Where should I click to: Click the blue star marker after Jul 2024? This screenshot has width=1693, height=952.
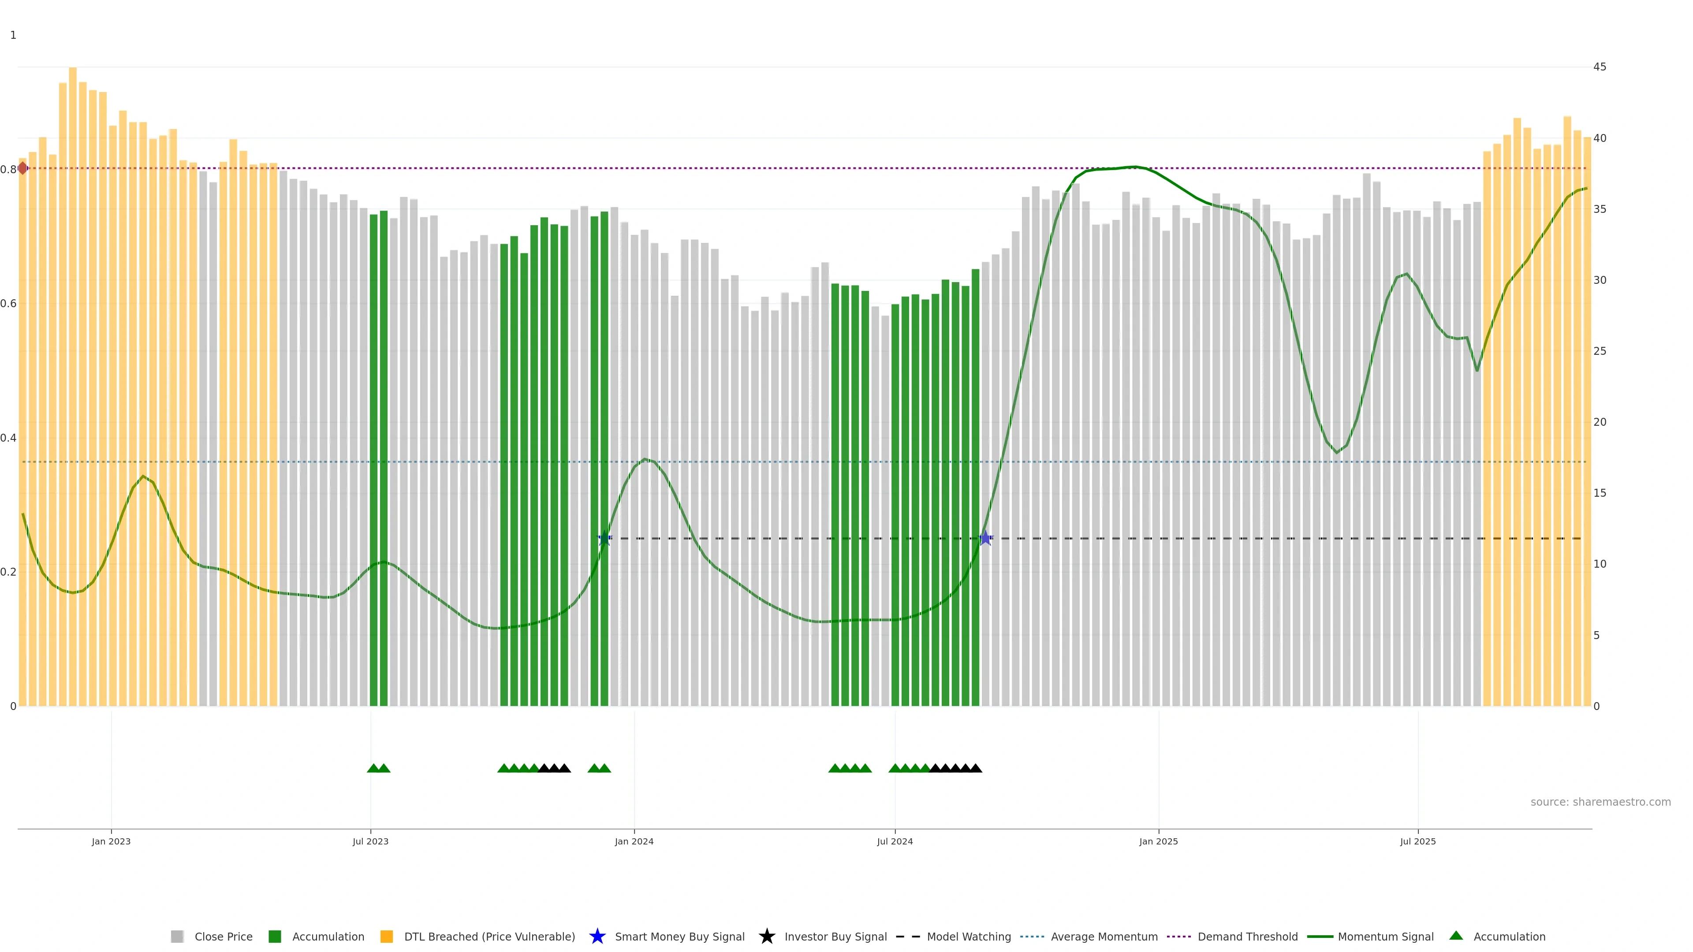pos(985,538)
